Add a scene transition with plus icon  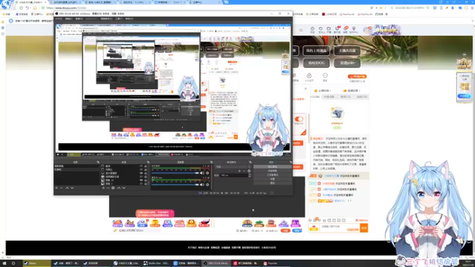[239, 171]
